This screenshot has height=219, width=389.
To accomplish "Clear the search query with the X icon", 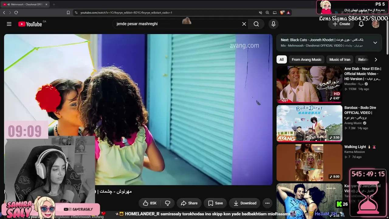I will (244, 24).
